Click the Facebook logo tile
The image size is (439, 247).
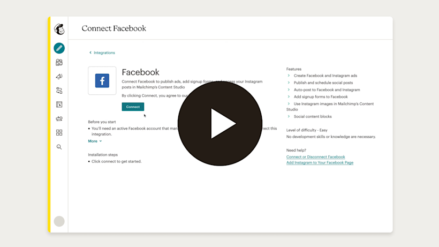102,81
